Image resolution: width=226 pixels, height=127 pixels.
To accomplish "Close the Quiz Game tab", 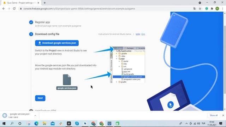I will (38, 3).
